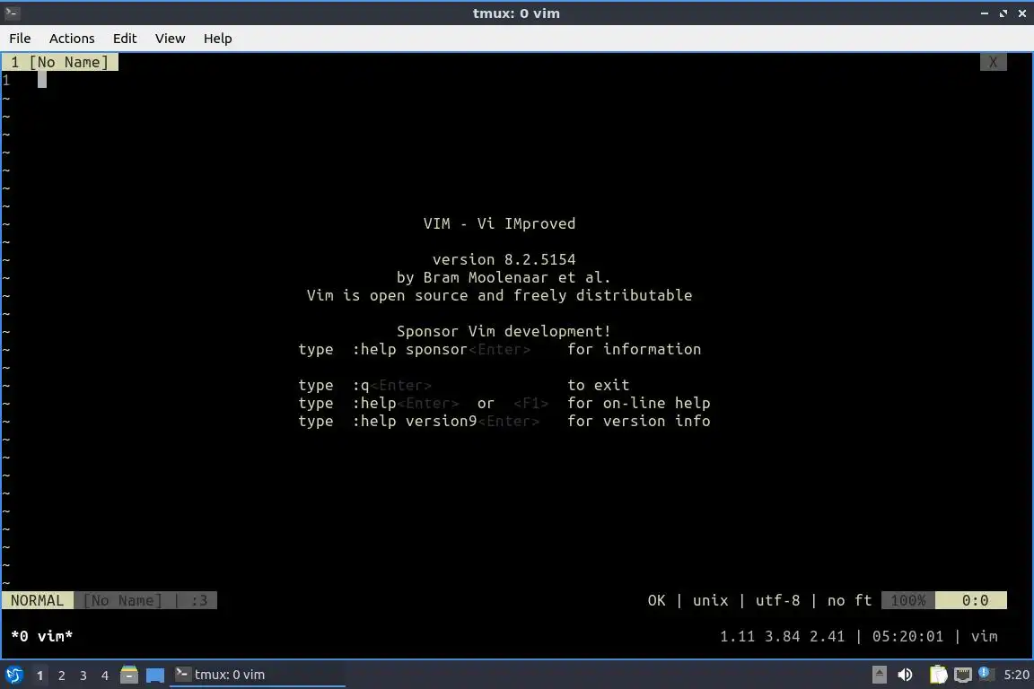
Task: Click the taskbar clock showing 5:20
Action: tap(1016, 675)
